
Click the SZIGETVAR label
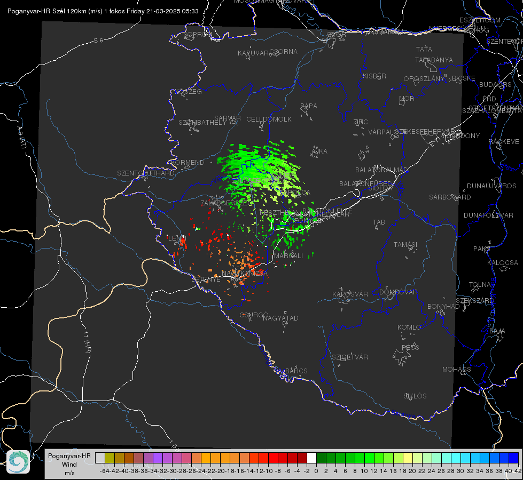[x=349, y=357]
